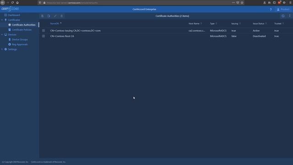Expand the Settings tree section
This screenshot has width=293, height=165.
point(2,49)
